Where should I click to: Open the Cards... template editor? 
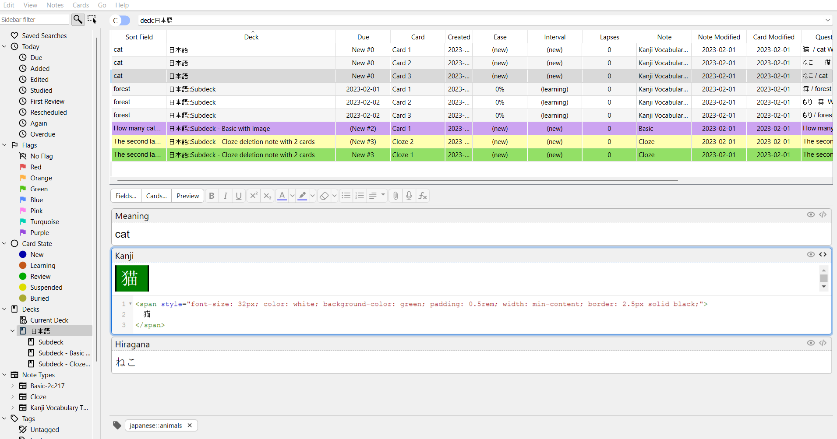point(156,196)
